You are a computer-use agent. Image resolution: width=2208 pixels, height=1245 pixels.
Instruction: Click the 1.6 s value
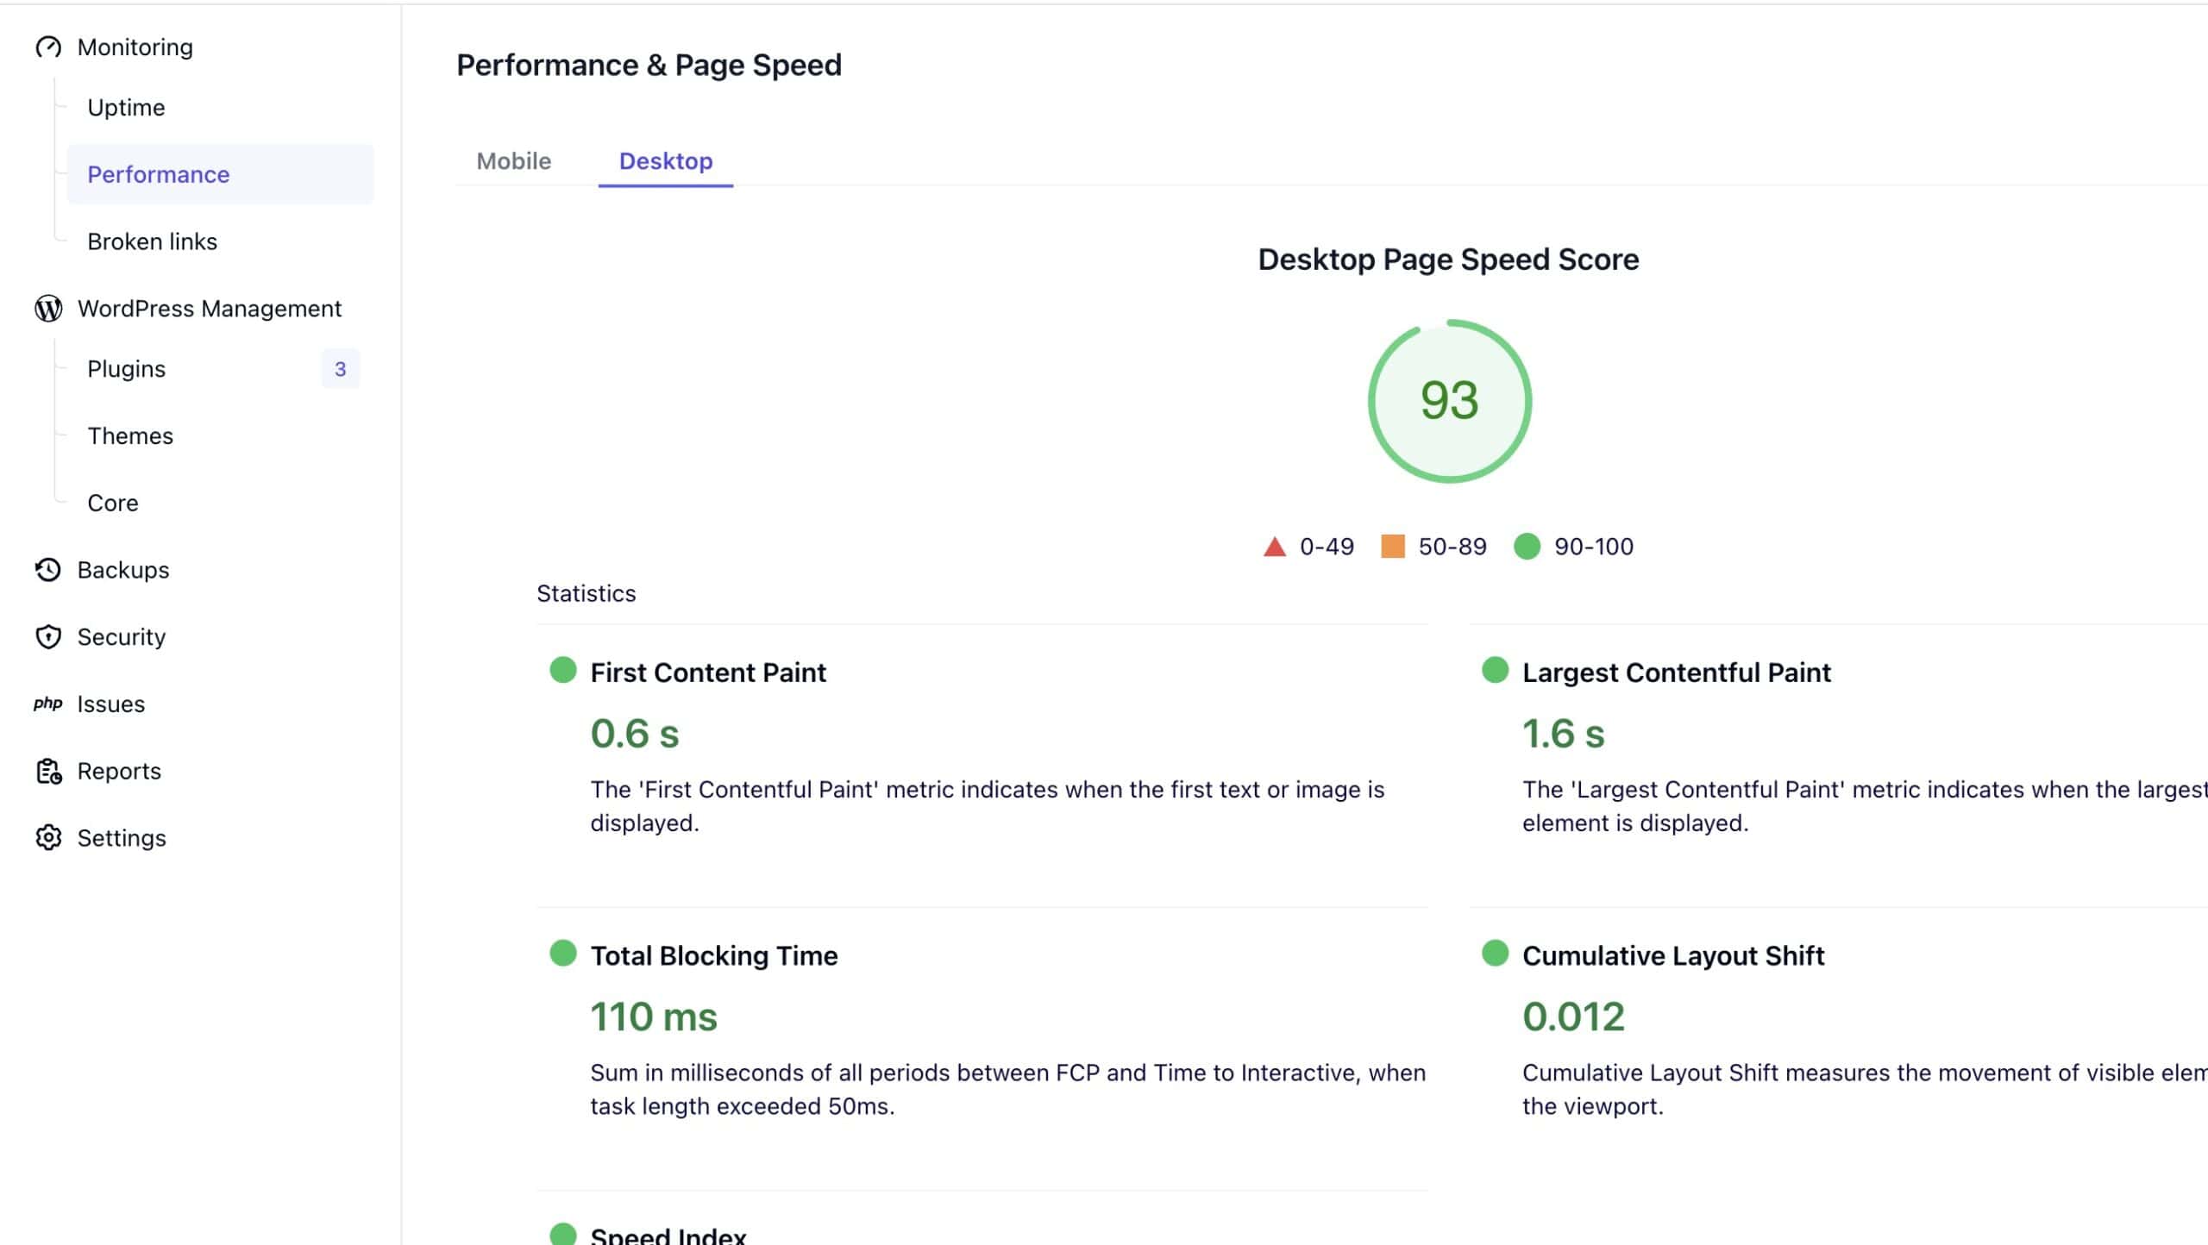pos(1563,734)
